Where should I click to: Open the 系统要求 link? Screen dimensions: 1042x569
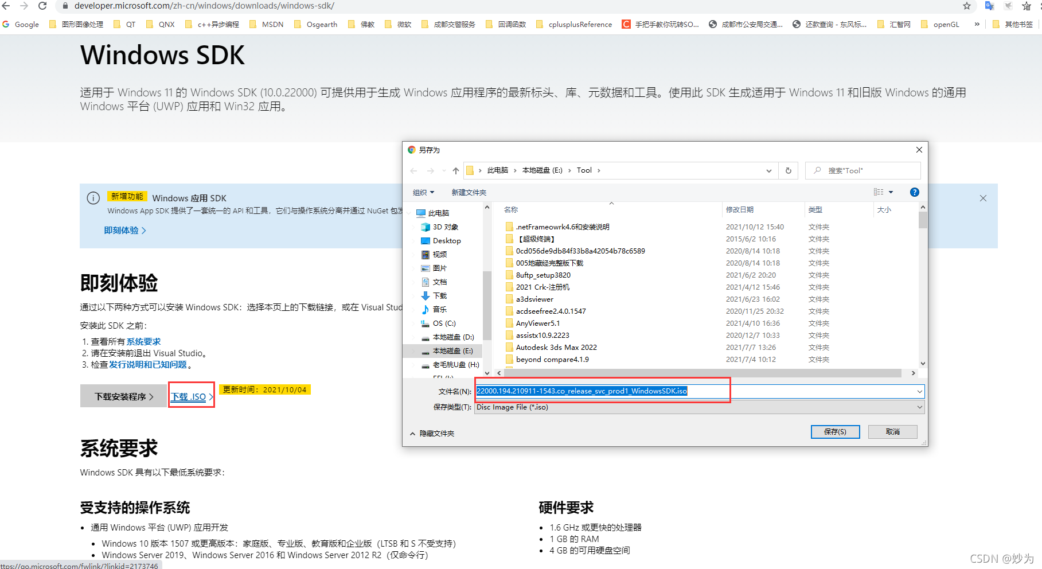[x=143, y=342]
